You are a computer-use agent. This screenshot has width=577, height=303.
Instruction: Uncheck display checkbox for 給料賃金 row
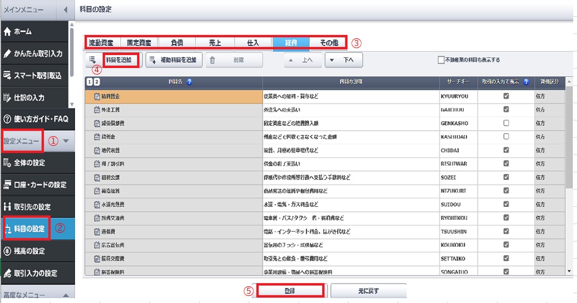(x=506, y=96)
